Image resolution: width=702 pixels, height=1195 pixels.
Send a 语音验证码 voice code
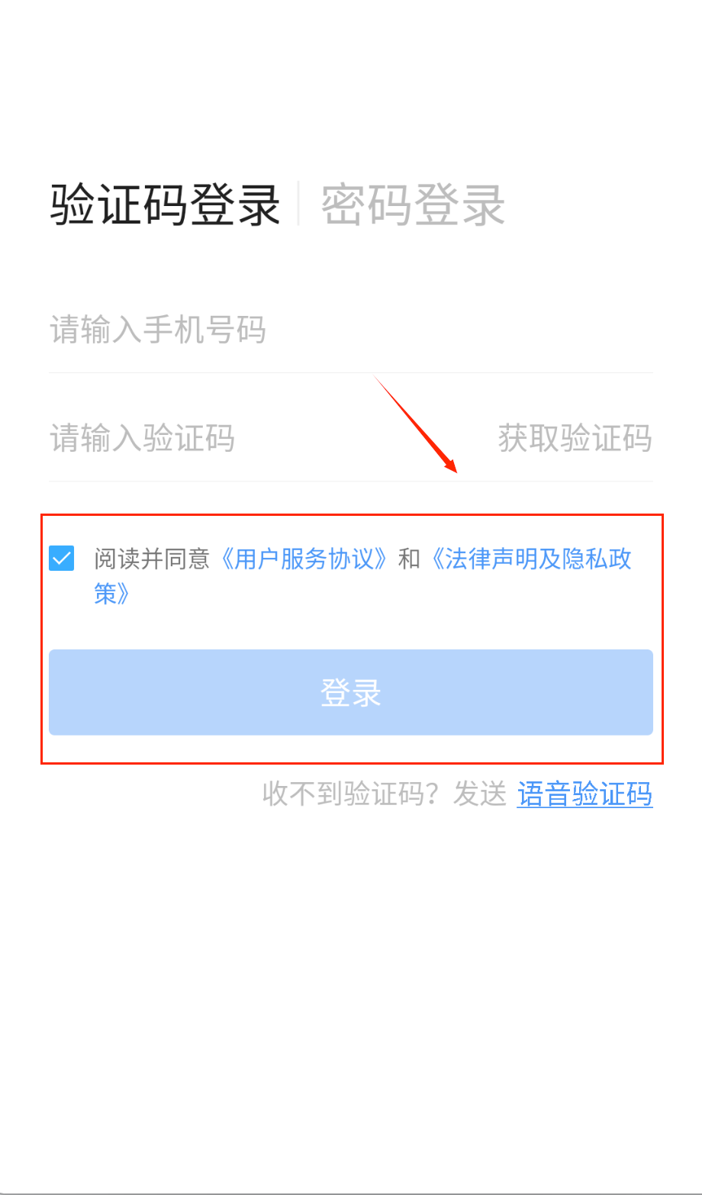coord(584,794)
